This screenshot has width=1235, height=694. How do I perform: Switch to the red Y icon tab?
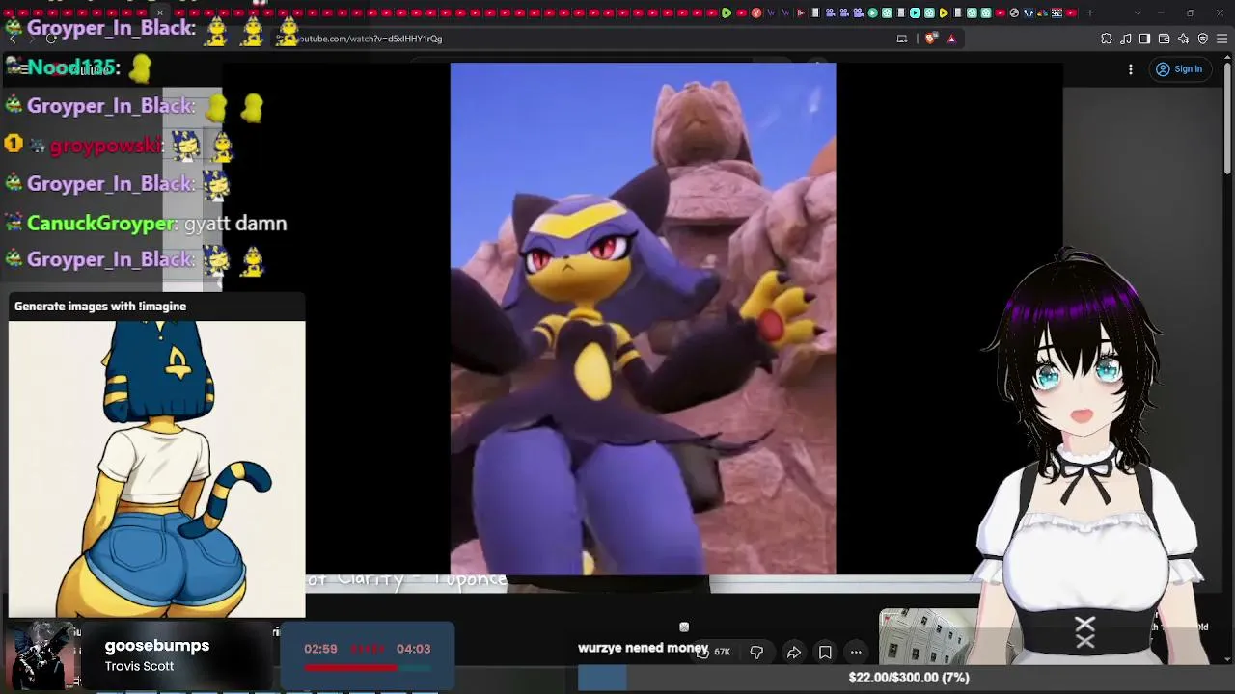coord(756,13)
